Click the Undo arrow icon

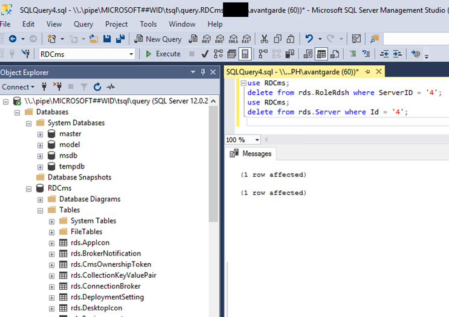[309, 39]
